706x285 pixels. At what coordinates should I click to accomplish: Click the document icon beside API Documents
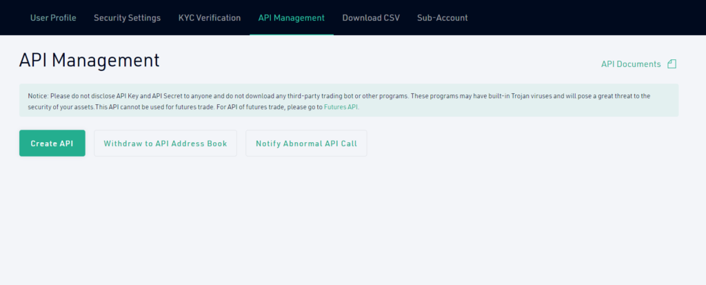tap(672, 64)
